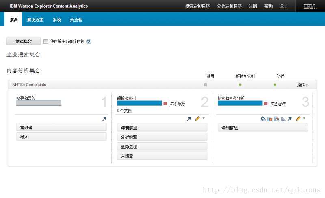The width and height of the screenshot is (325, 198).
Task: Click the gray 搜寻和导入 progress bar
Action: pos(39,103)
